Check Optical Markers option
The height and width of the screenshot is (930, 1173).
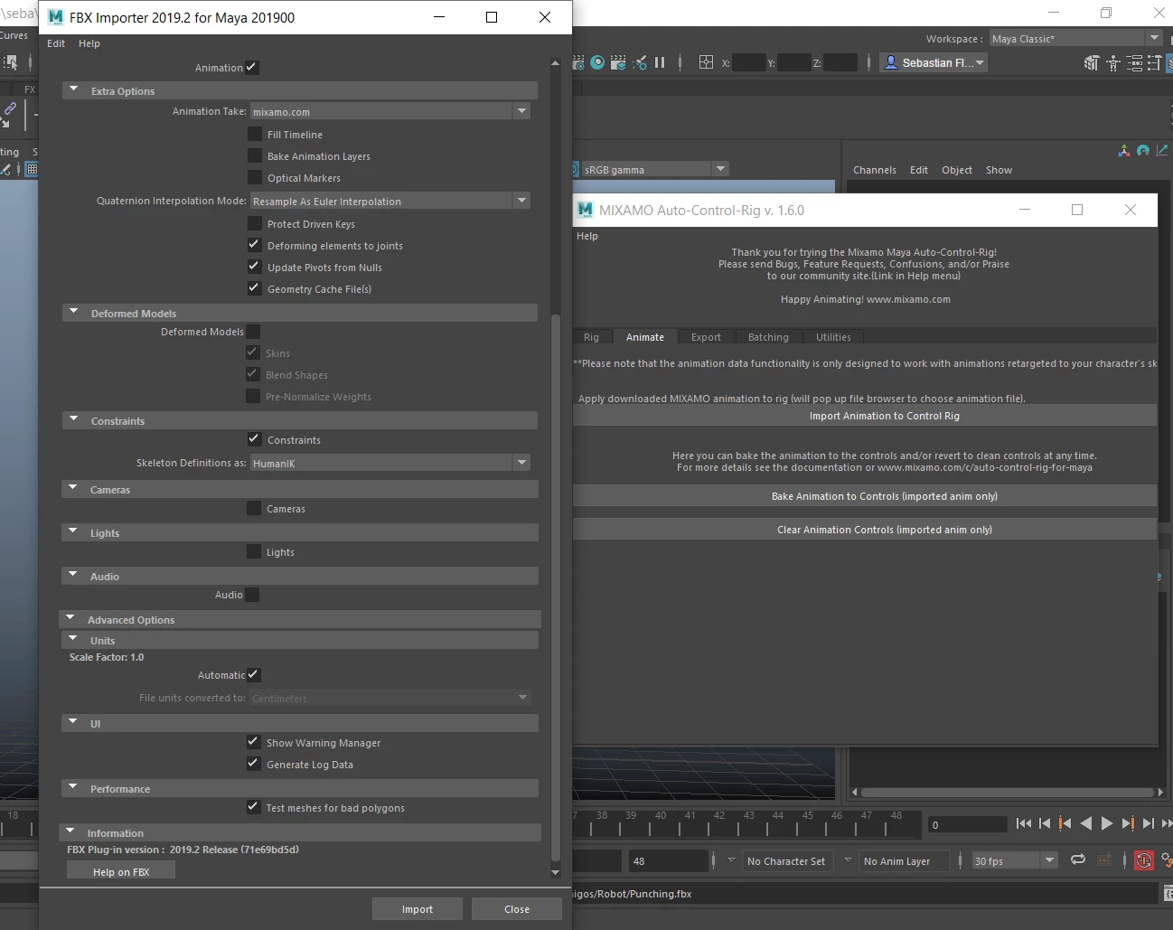(x=255, y=177)
